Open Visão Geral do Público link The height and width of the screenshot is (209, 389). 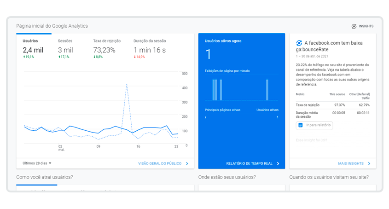[x=160, y=163]
